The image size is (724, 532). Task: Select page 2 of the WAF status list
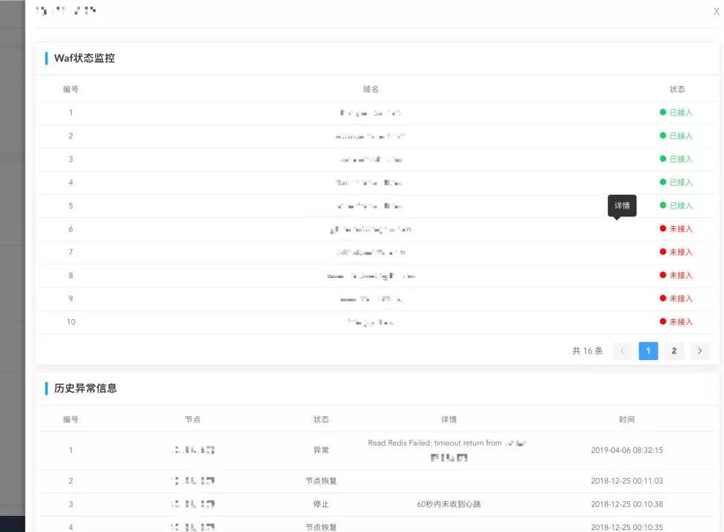(674, 351)
